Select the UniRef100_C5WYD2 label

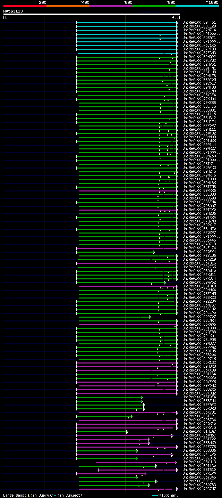pos(199,133)
